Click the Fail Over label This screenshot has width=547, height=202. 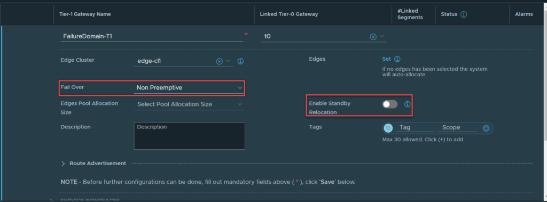point(72,87)
